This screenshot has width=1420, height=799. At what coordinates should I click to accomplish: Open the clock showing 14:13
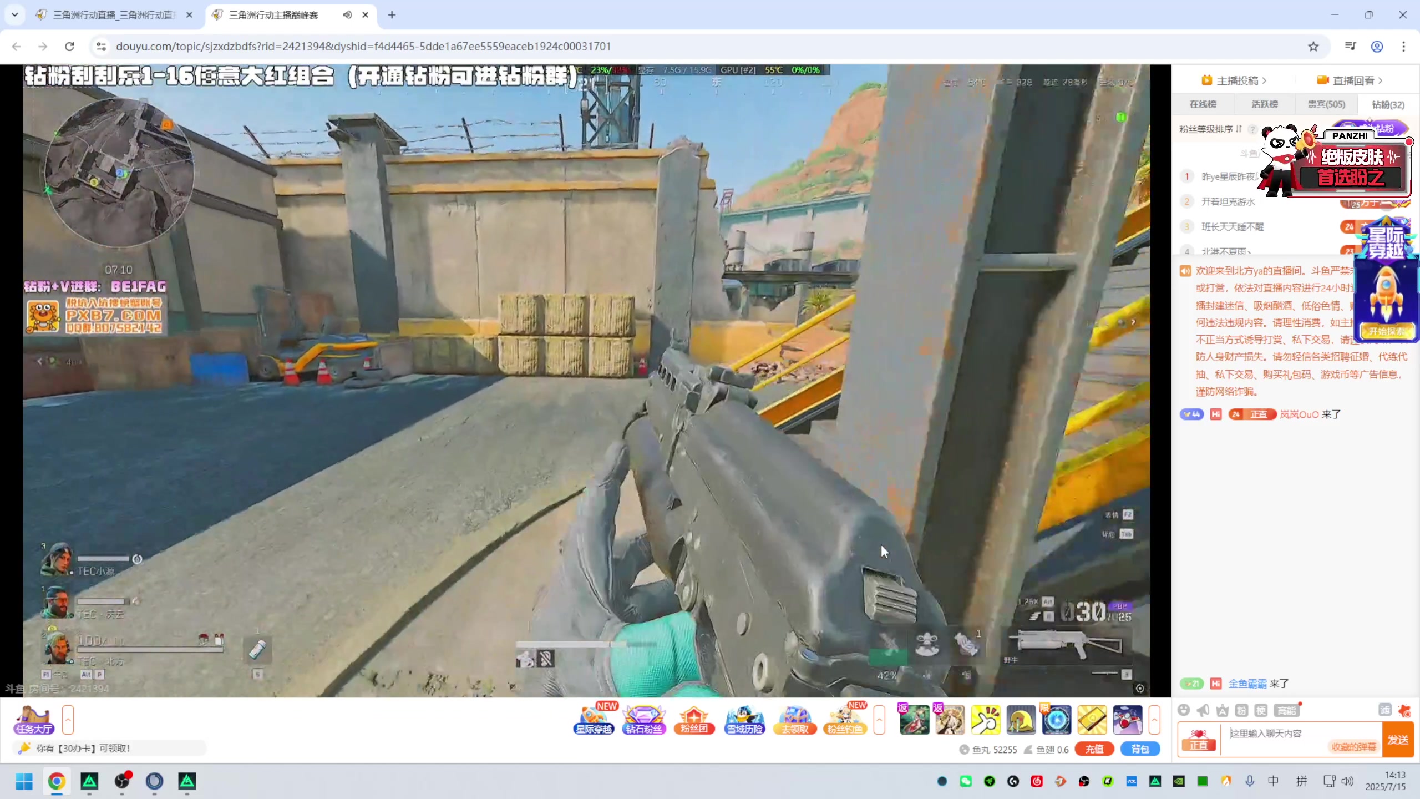(1386, 781)
